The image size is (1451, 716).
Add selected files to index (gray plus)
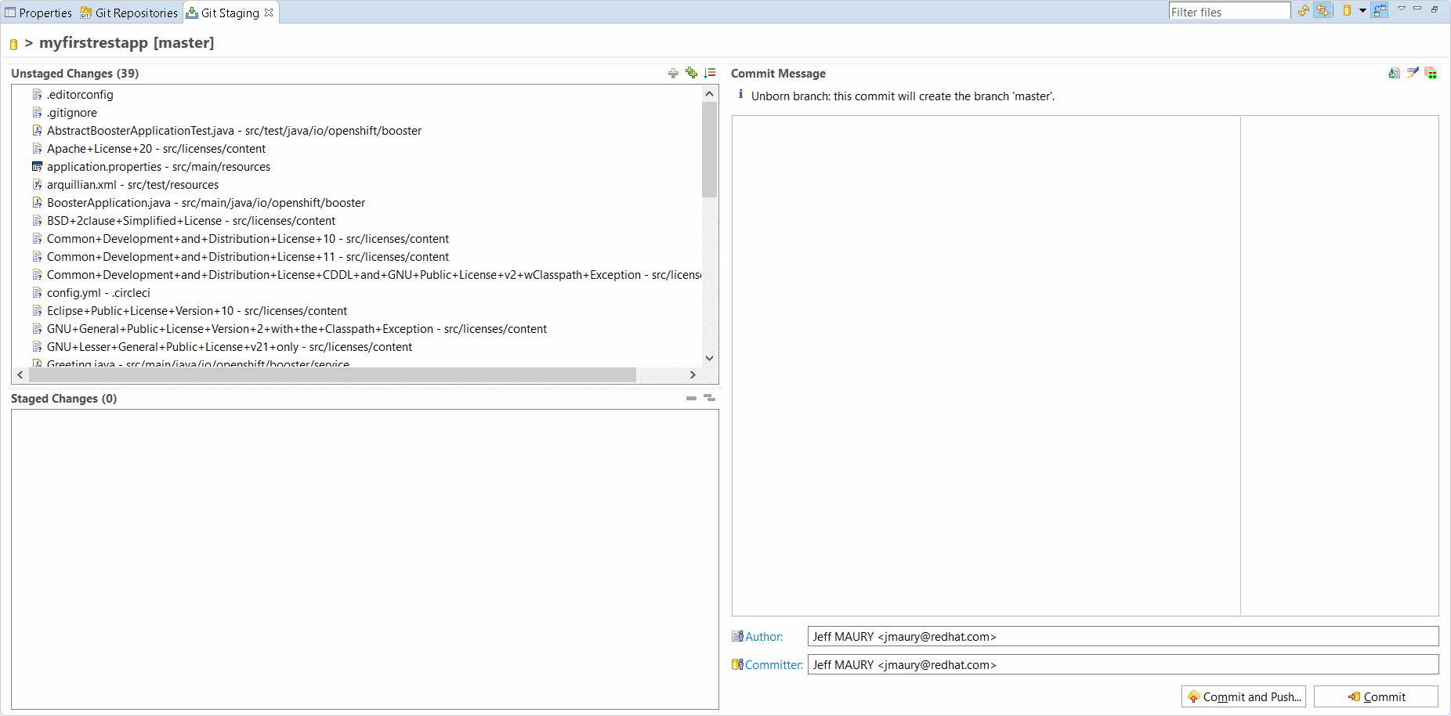pos(673,73)
